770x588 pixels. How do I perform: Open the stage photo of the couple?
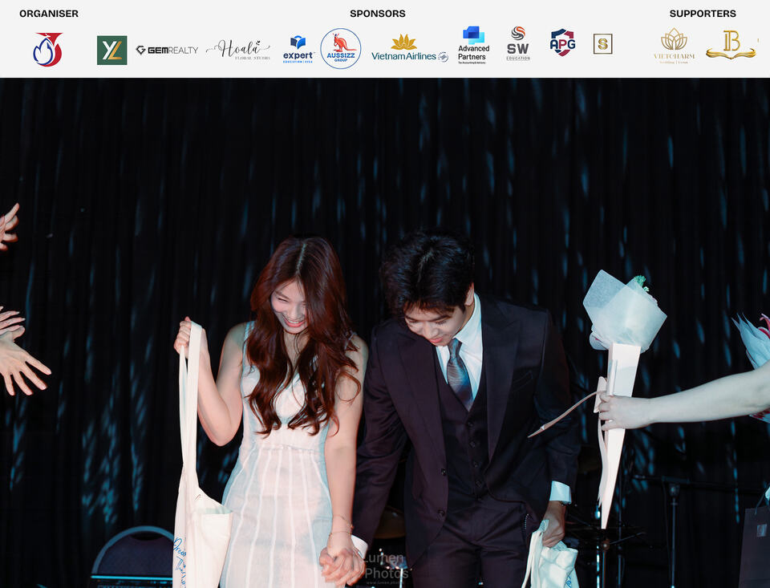[x=385, y=333]
